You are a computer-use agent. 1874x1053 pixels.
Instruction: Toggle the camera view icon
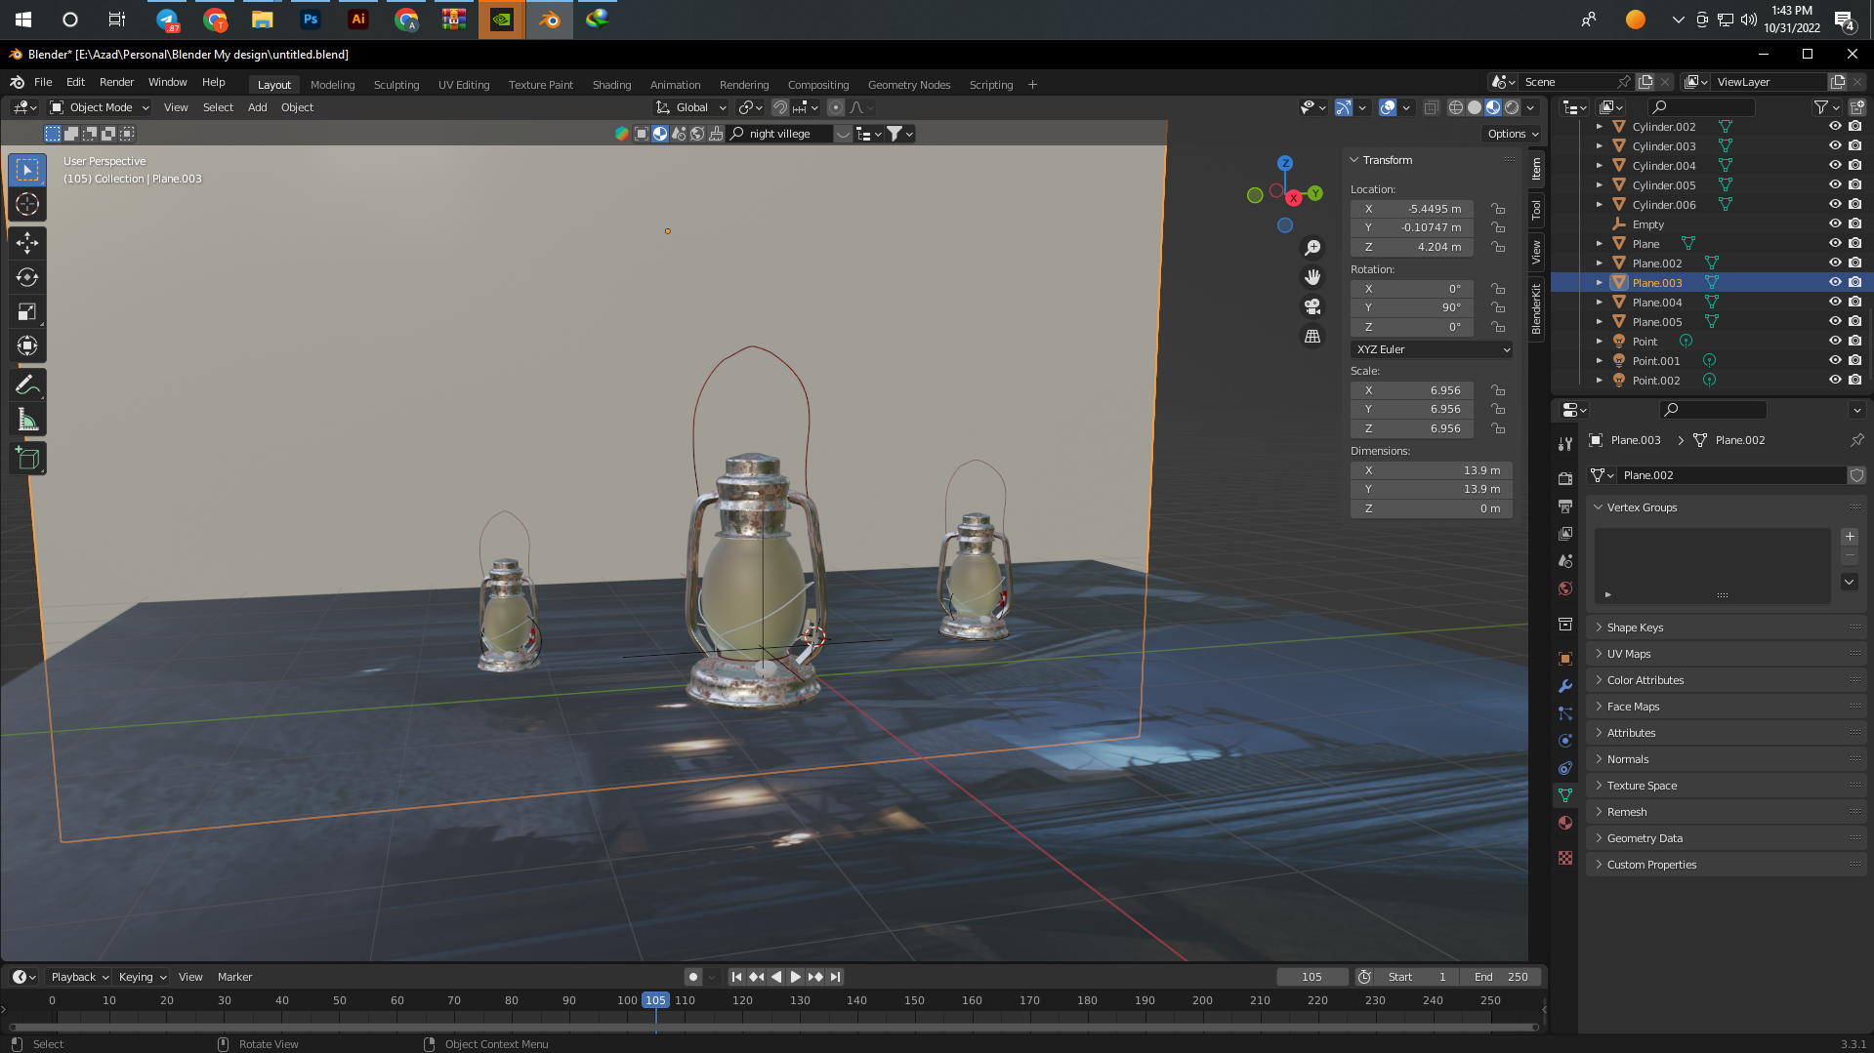point(1312,306)
